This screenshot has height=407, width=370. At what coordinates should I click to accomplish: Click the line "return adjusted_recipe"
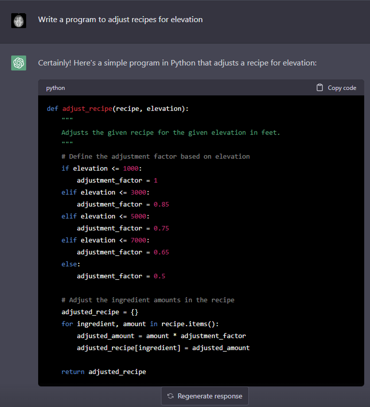pyautogui.click(x=104, y=372)
